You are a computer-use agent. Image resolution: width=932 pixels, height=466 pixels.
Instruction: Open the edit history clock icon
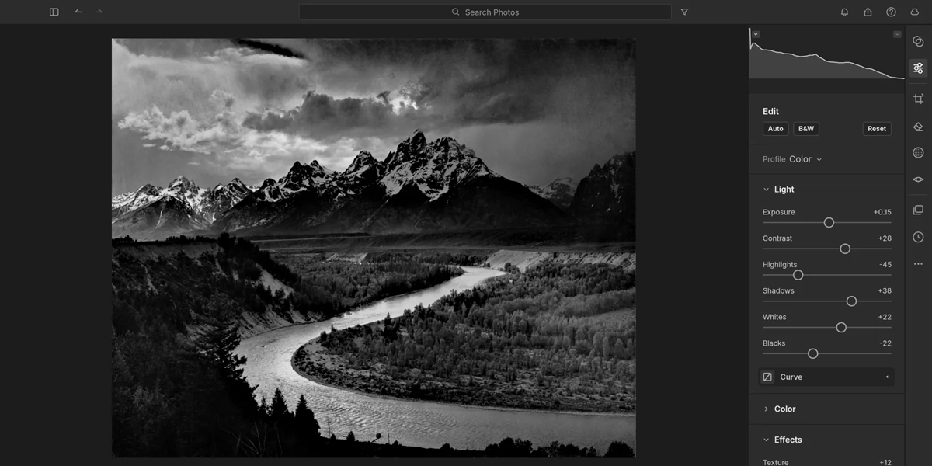click(918, 237)
